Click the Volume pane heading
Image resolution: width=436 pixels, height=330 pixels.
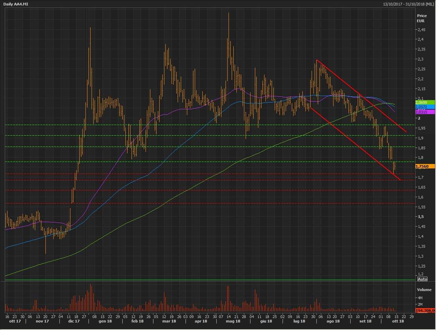tap(424, 290)
